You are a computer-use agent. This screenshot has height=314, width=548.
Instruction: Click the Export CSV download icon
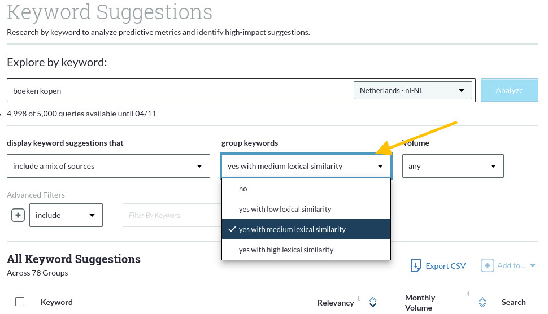[416, 265]
